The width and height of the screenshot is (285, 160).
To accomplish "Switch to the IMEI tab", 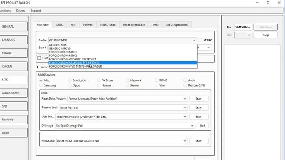I will coord(155,25).
